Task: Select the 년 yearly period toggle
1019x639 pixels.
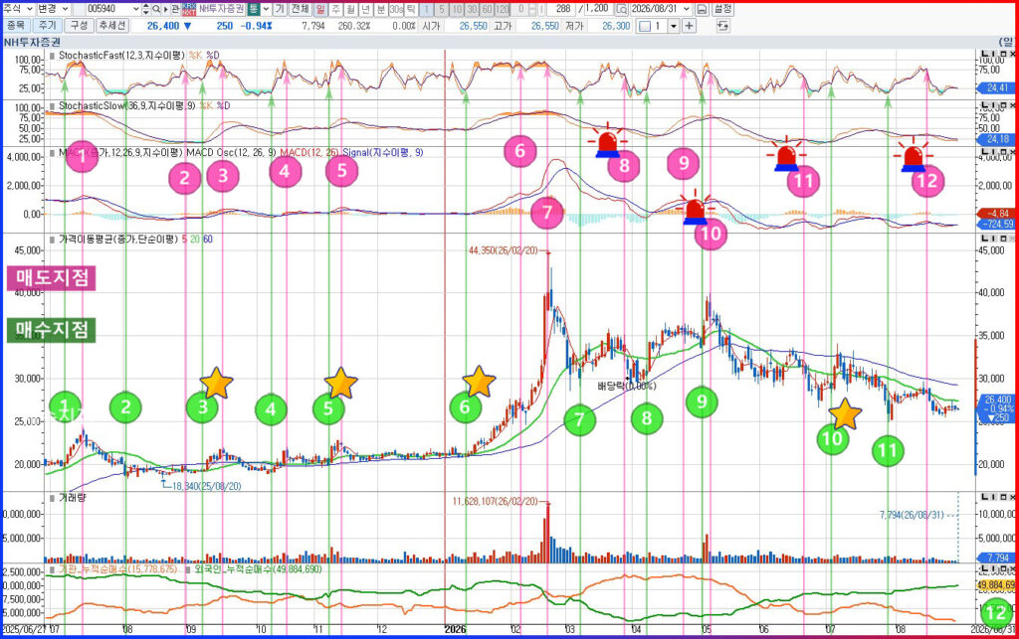Action: click(365, 9)
